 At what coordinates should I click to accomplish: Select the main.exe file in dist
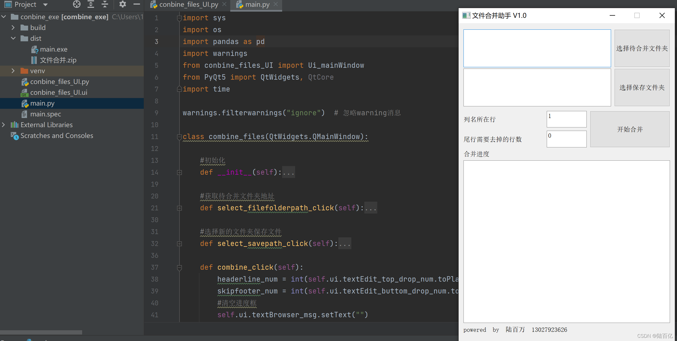pos(54,49)
